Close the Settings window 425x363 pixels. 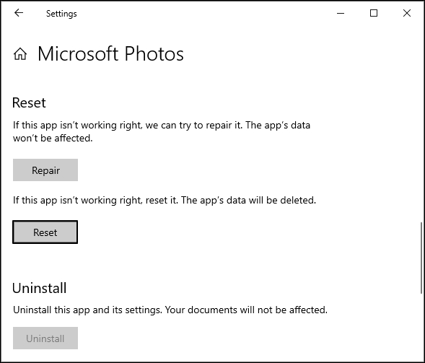[x=407, y=13]
